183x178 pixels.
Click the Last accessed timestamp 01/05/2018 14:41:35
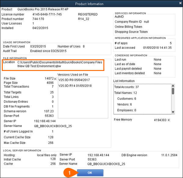coord(157,48)
